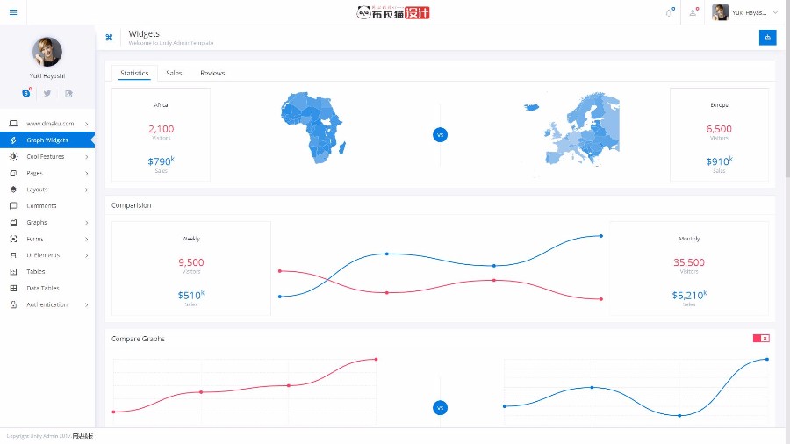Open the user alerts icon in header
This screenshot has height=444, width=790.
[693, 12]
